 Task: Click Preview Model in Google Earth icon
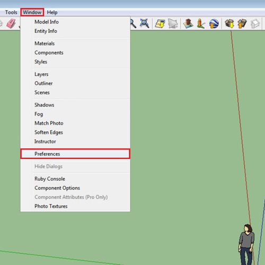(x=214, y=24)
